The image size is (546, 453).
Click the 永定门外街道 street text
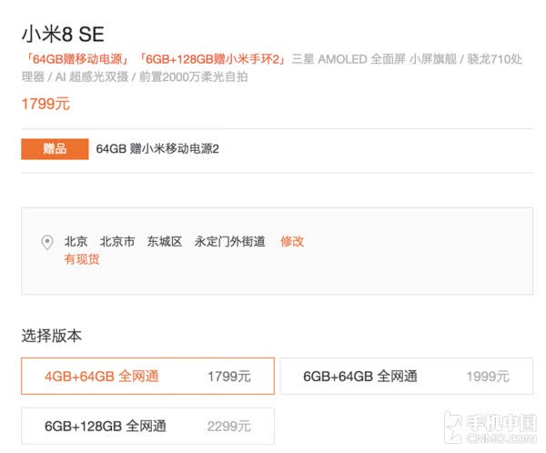click(x=229, y=241)
